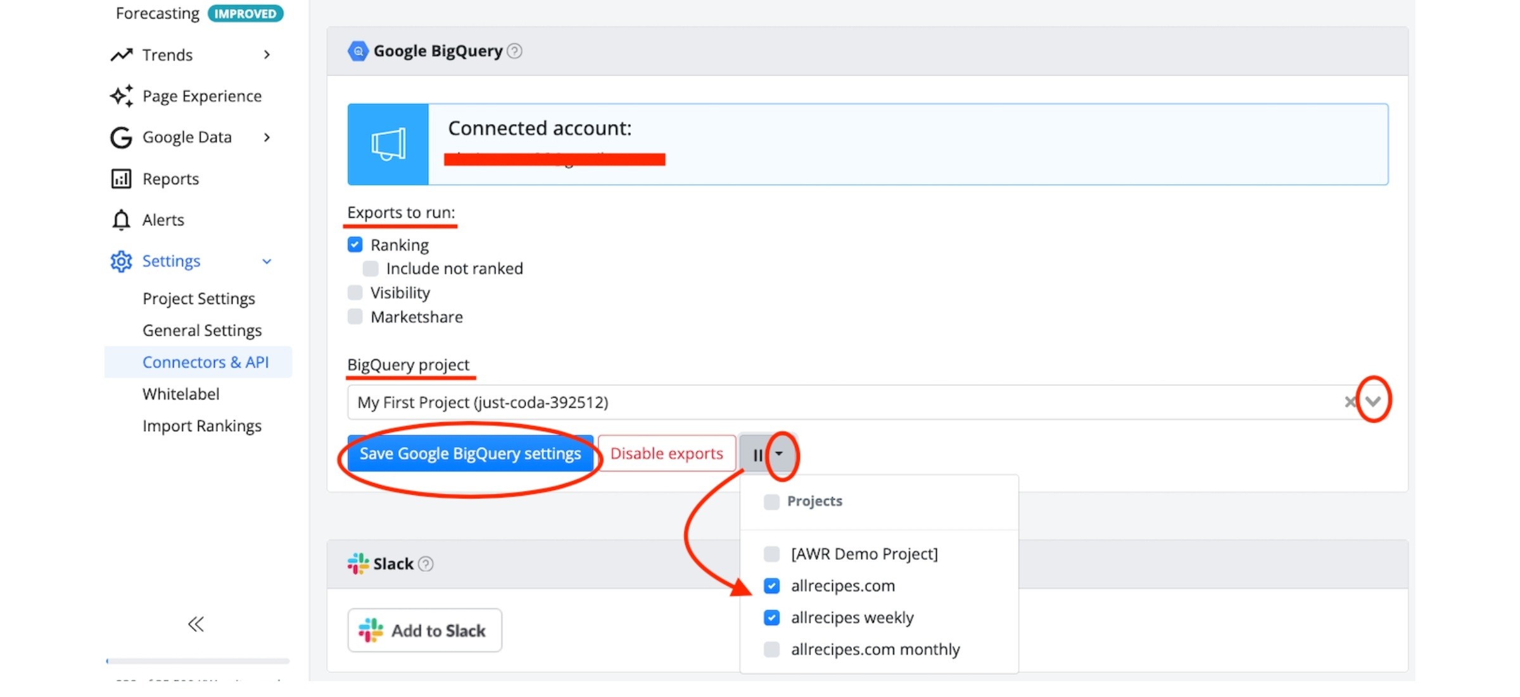The height and width of the screenshot is (697, 1520).
Task: Check the Projects select-all checkbox
Action: (771, 501)
